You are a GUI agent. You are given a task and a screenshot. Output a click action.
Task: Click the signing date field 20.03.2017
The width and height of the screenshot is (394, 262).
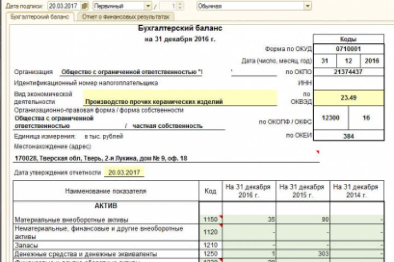coord(65,5)
